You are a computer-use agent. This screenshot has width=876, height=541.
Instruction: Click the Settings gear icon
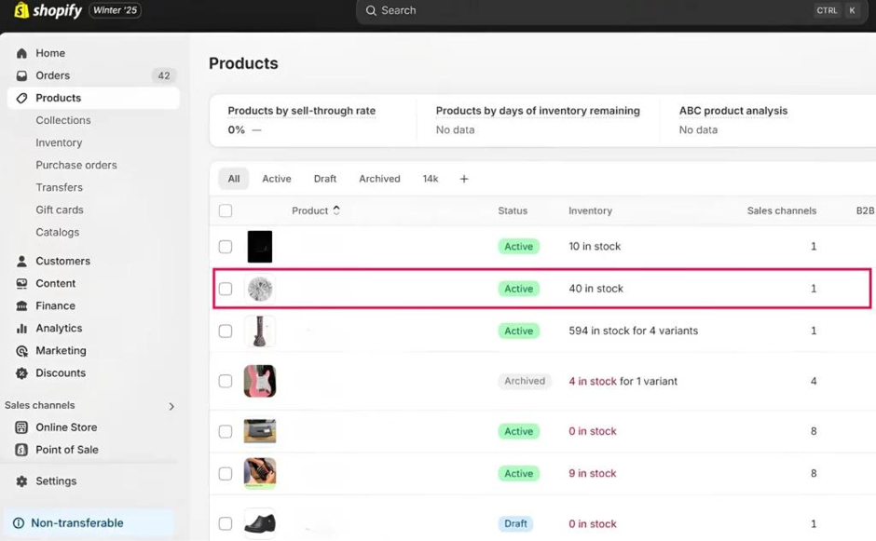pos(21,480)
